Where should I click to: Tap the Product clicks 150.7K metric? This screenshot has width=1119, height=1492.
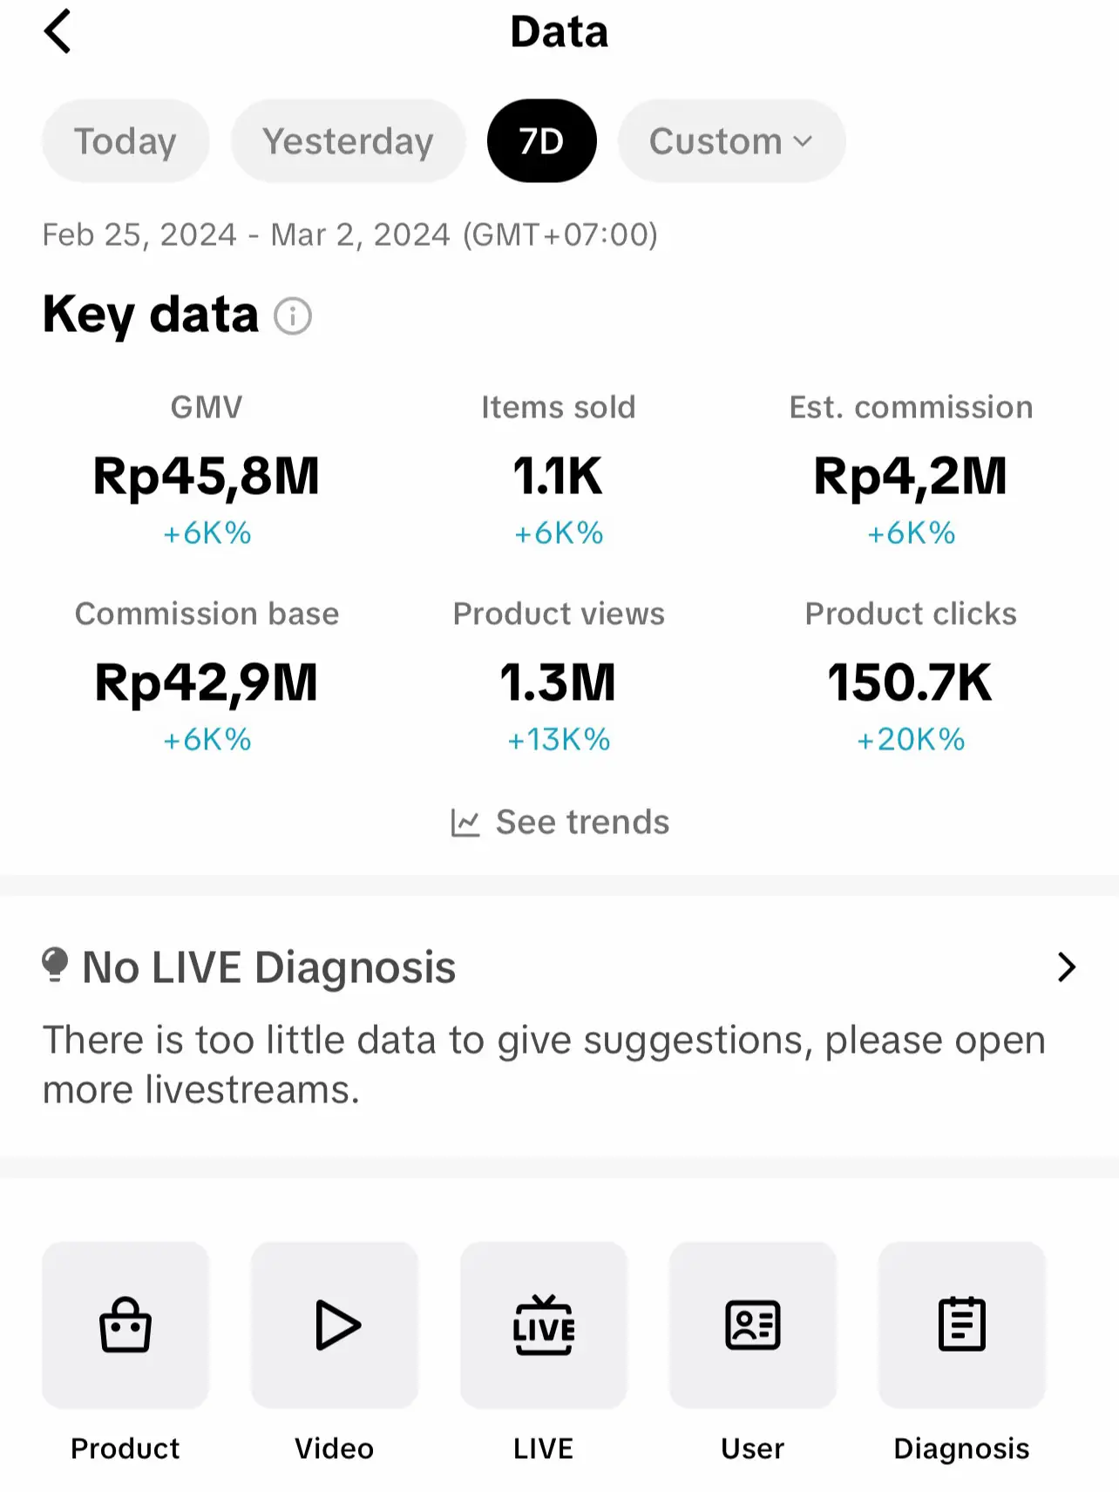click(x=911, y=682)
